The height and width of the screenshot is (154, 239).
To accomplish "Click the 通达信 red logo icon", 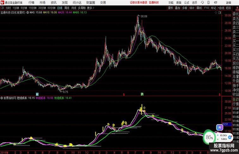I will click(2, 3).
